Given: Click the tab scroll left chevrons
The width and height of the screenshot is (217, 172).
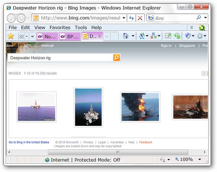Looking at the screenshot, I should pyautogui.click(x=33, y=36).
